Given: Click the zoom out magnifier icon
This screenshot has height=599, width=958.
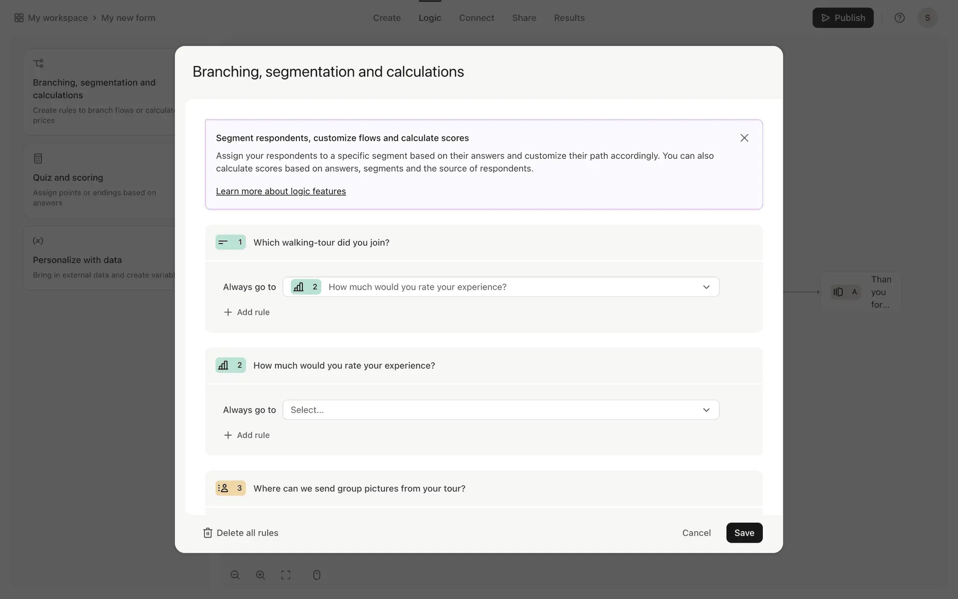Looking at the screenshot, I should (235, 575).
